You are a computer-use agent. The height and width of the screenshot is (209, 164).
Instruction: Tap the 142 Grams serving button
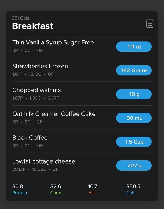coord(134,70)
